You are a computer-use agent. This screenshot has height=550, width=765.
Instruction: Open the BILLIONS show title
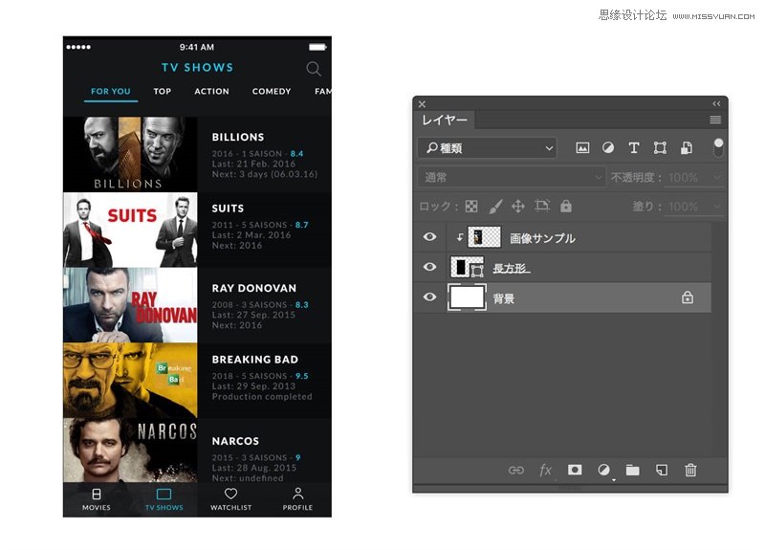pos(238,137)
